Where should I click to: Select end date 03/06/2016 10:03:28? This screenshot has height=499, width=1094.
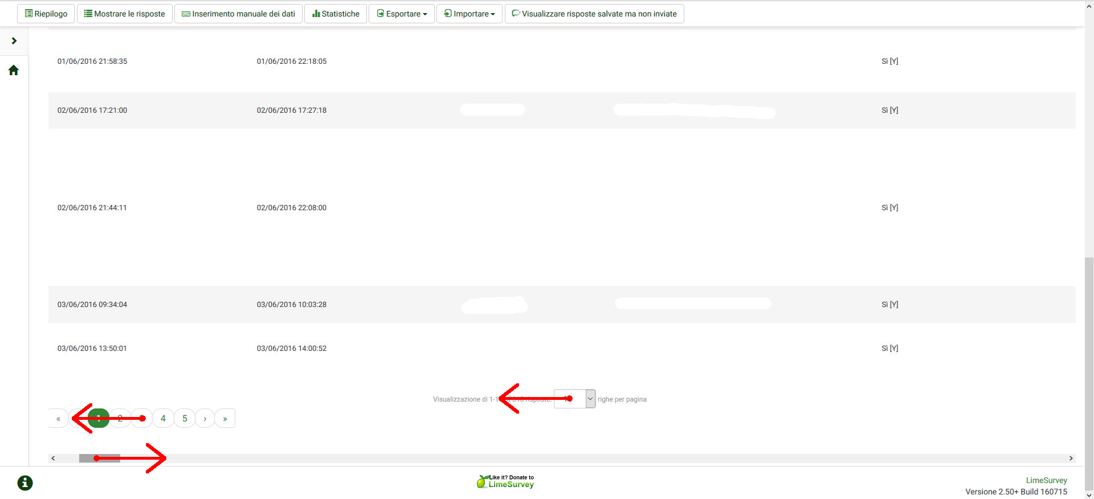pyautogui.click(x=292, y=305)
